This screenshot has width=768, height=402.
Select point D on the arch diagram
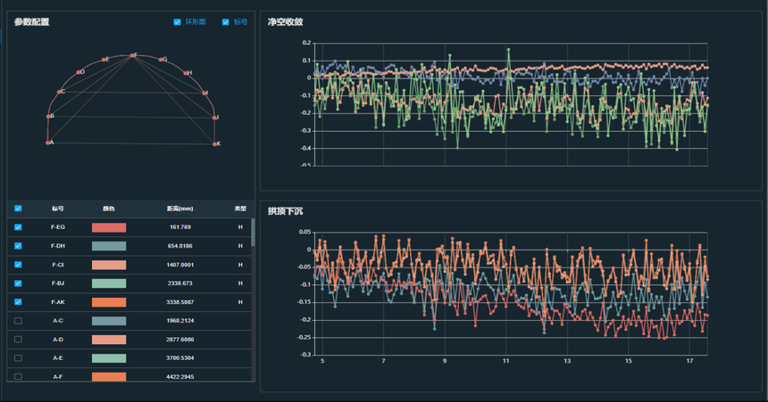(x=79, y=72)
